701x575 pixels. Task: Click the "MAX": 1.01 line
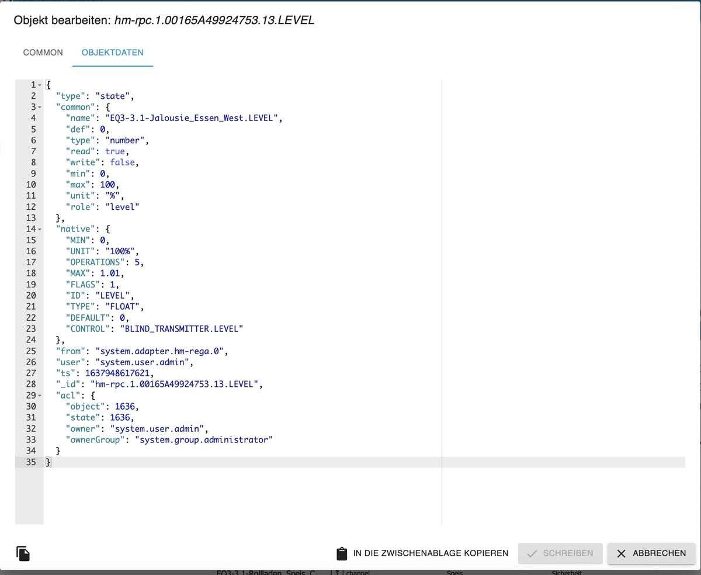coord(95,273)
